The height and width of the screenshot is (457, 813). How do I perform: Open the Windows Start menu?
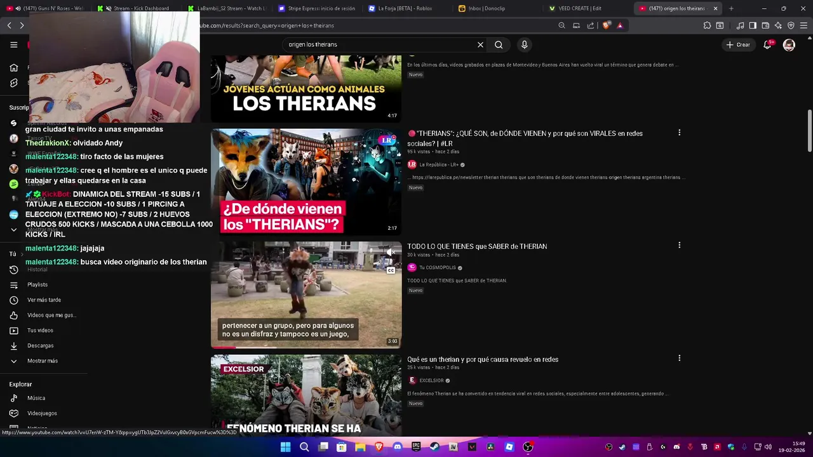point(285,447)
